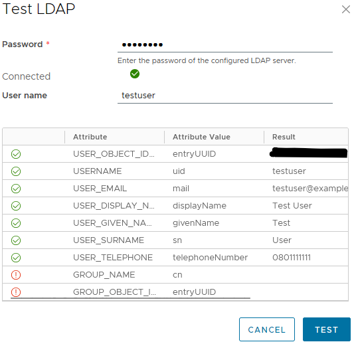Sort by the Attribute column header
This screenshot has width=356, height=344.
pyautogui.click(x=90, y=137)
